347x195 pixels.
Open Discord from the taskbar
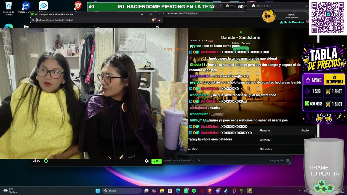(x=218, y=191)
